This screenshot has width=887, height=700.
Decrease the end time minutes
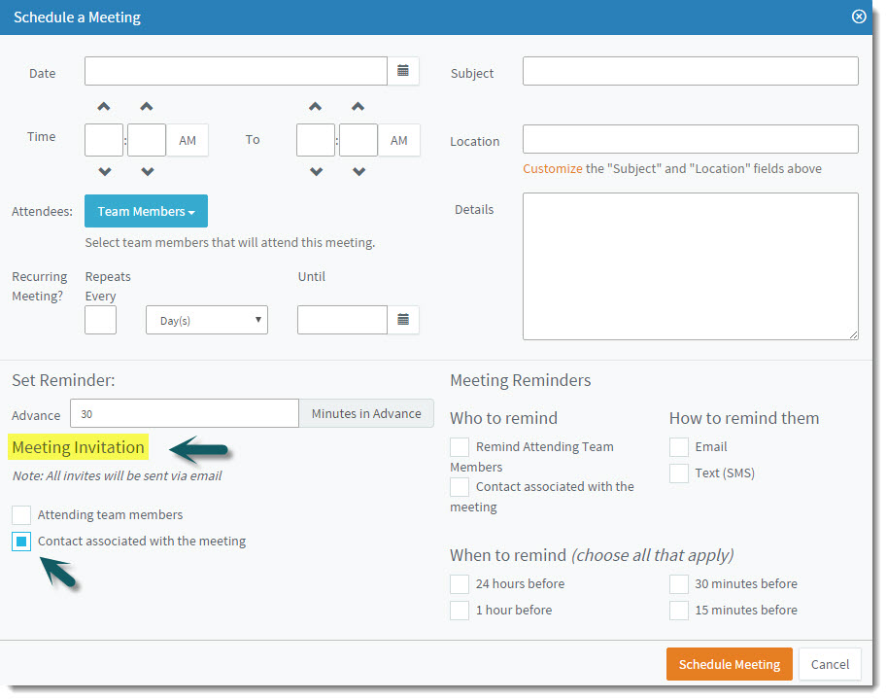359,171
